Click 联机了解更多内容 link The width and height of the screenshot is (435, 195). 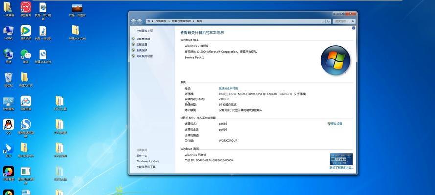(x=342, y=168)
